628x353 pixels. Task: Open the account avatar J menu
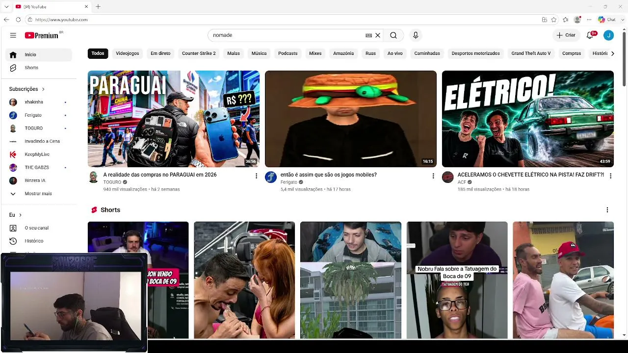pyautogui.click(x=608, y=35)
